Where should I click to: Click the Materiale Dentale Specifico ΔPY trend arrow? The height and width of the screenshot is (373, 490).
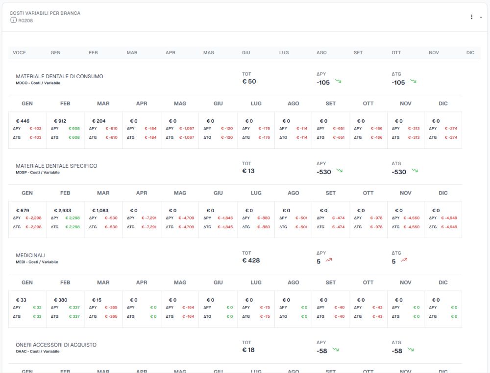(340, 171)
